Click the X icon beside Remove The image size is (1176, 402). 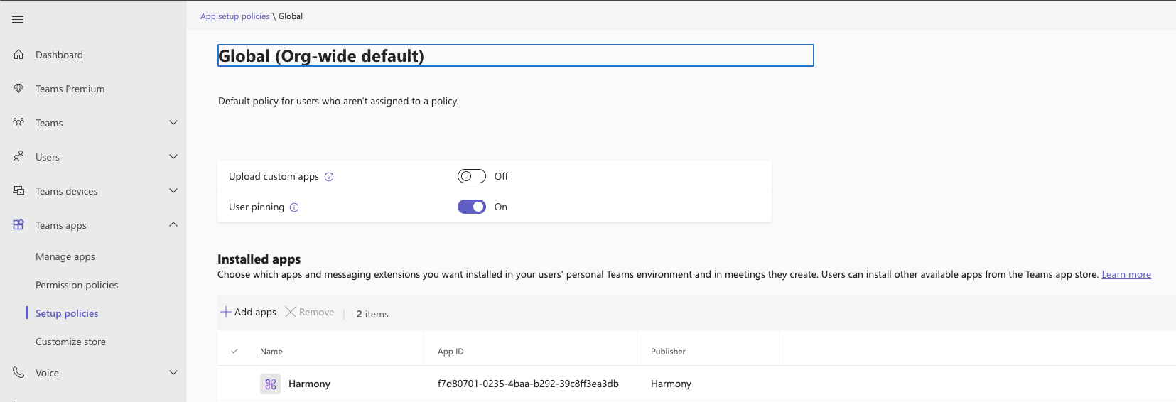(290, 312)
